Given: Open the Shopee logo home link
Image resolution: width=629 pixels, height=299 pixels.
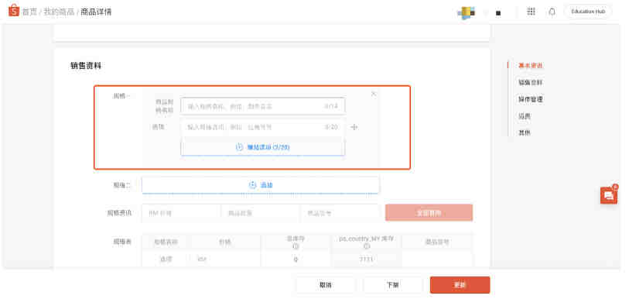Looking at the screenshot, I should coord(14,11).
